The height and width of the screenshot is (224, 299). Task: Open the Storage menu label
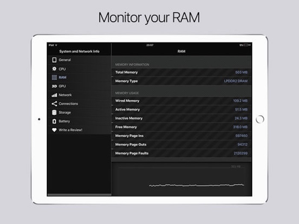coord(65,112)
